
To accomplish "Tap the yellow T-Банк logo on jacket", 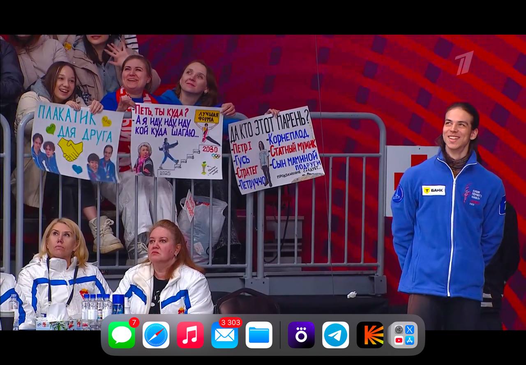I will click(434, 190).
